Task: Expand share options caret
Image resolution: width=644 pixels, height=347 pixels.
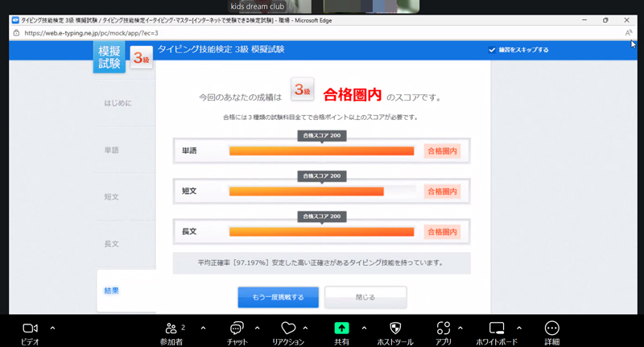Action: (x=364, y=328)
